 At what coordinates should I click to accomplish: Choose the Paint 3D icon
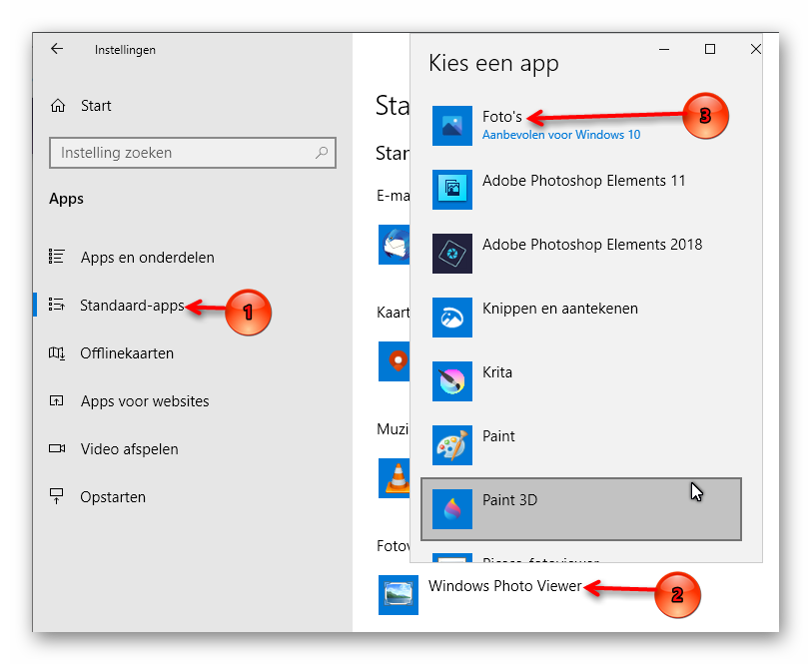tap(451, 509)
